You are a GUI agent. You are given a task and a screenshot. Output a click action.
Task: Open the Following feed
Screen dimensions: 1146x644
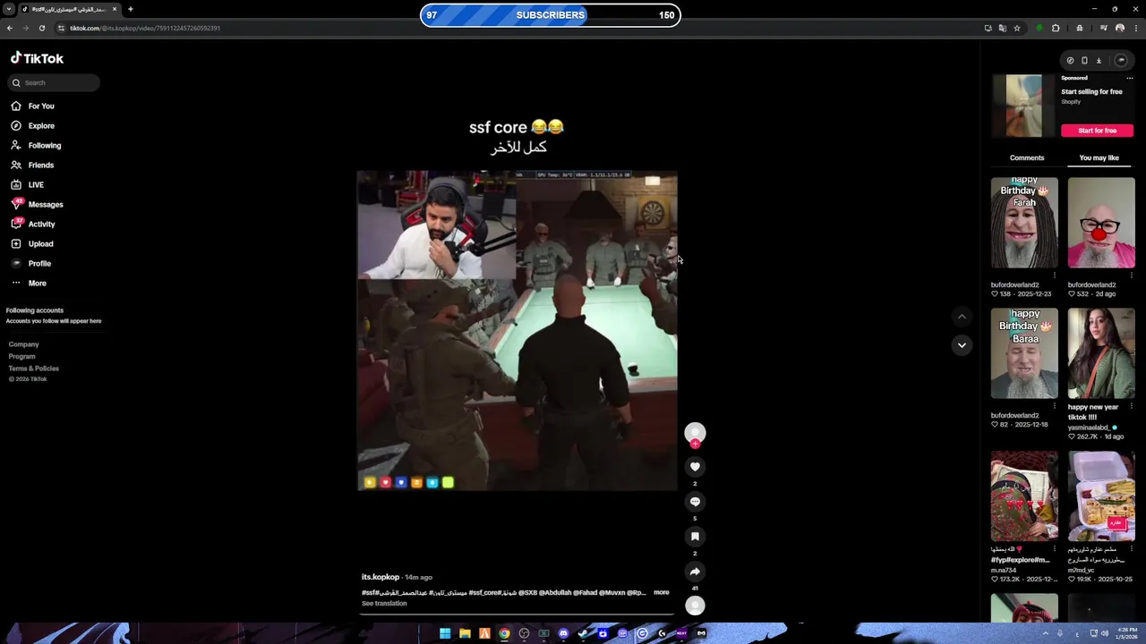[36, 145]
